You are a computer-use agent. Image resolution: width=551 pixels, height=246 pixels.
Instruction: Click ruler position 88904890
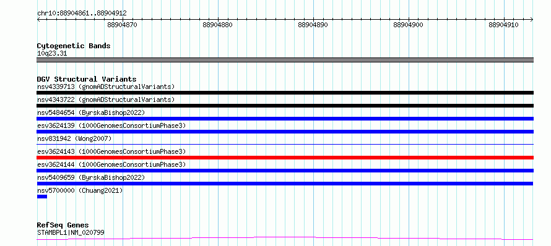tap(313, 25)
